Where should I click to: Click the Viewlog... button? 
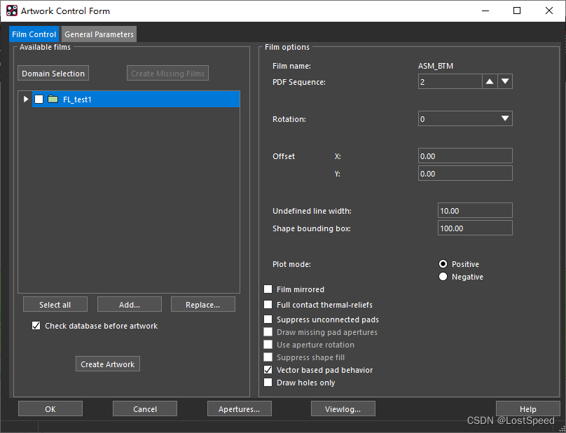[343, 409]
